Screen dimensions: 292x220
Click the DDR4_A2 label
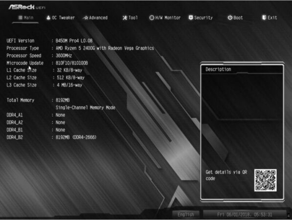(x=15, y=123)
